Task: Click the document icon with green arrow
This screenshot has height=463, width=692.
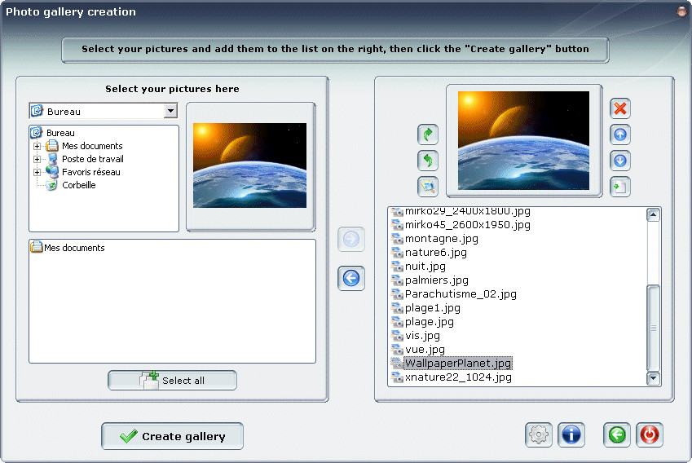Action: 620,187
